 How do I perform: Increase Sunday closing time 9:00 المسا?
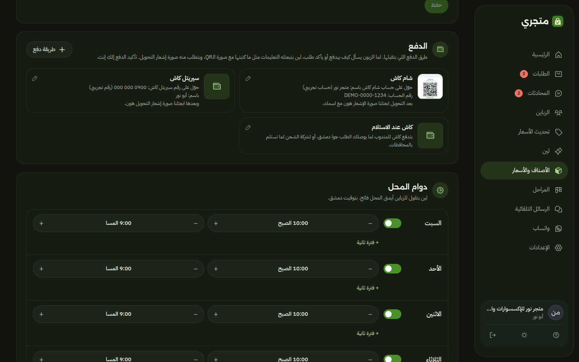pos(41,269)
